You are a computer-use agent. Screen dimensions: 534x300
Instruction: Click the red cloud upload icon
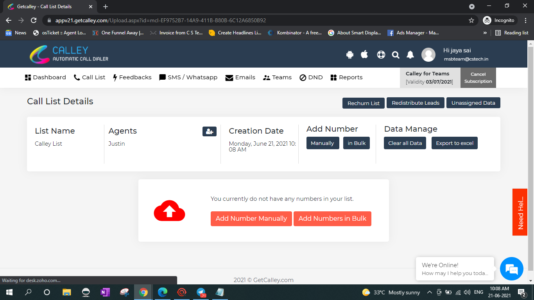[x=169, y=211]
